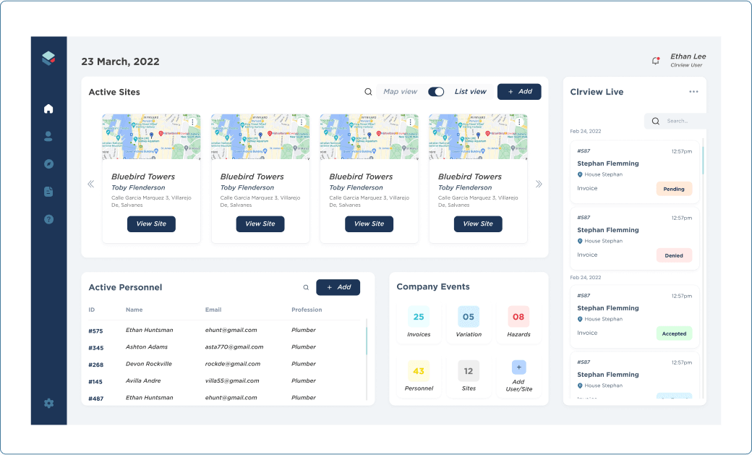Click Active Sites search magnifier icon
This screenshot has height=455, width=752.
(x=368, y=92)
